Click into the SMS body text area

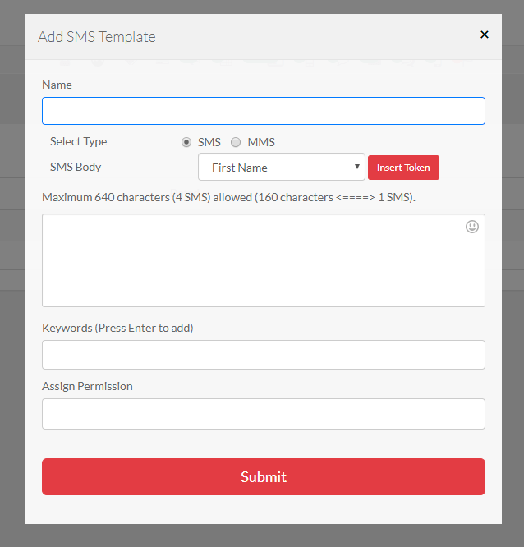[264, 260]
